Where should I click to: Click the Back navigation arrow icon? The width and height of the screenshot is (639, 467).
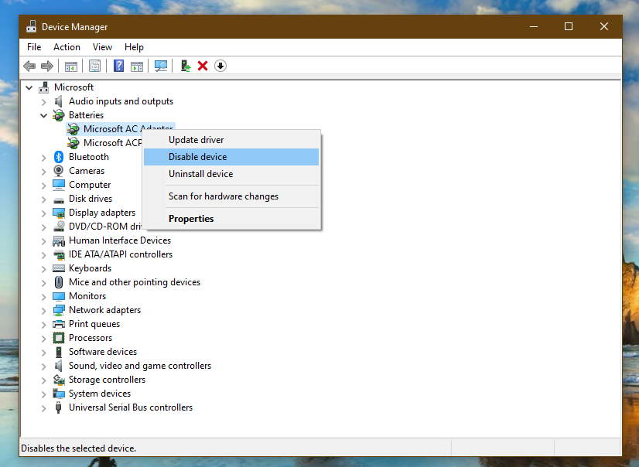pos(29,66)
